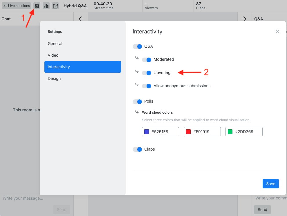Click the Viewers counter
The width and height of the screenshot is (287, 216).
tap(151, 6)
